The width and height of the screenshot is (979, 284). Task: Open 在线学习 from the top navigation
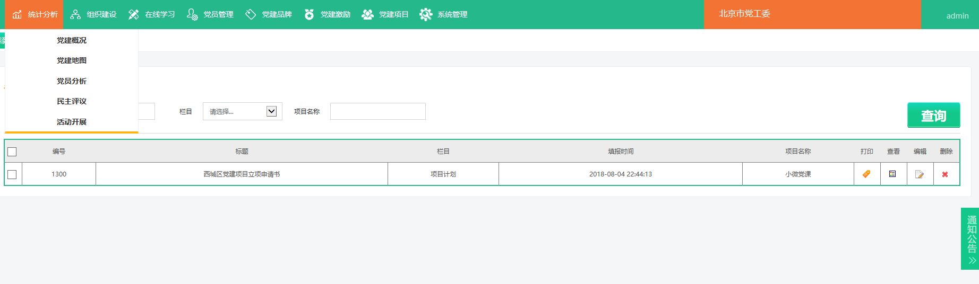click(152, 14)
